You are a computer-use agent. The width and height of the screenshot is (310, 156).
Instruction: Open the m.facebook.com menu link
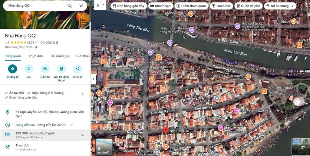[26, 149]
